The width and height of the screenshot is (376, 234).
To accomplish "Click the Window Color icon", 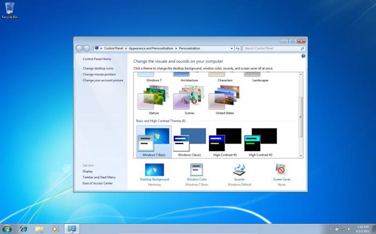I will (197, 170).
